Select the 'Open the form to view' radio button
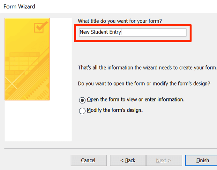The height and width of the screenshot is (170, 217). coord(82,100)
